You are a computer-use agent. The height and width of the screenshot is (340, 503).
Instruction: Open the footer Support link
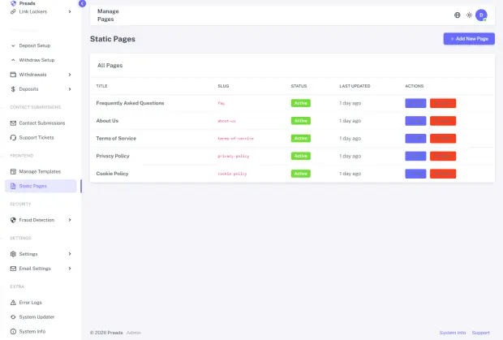tap(480, 333)
